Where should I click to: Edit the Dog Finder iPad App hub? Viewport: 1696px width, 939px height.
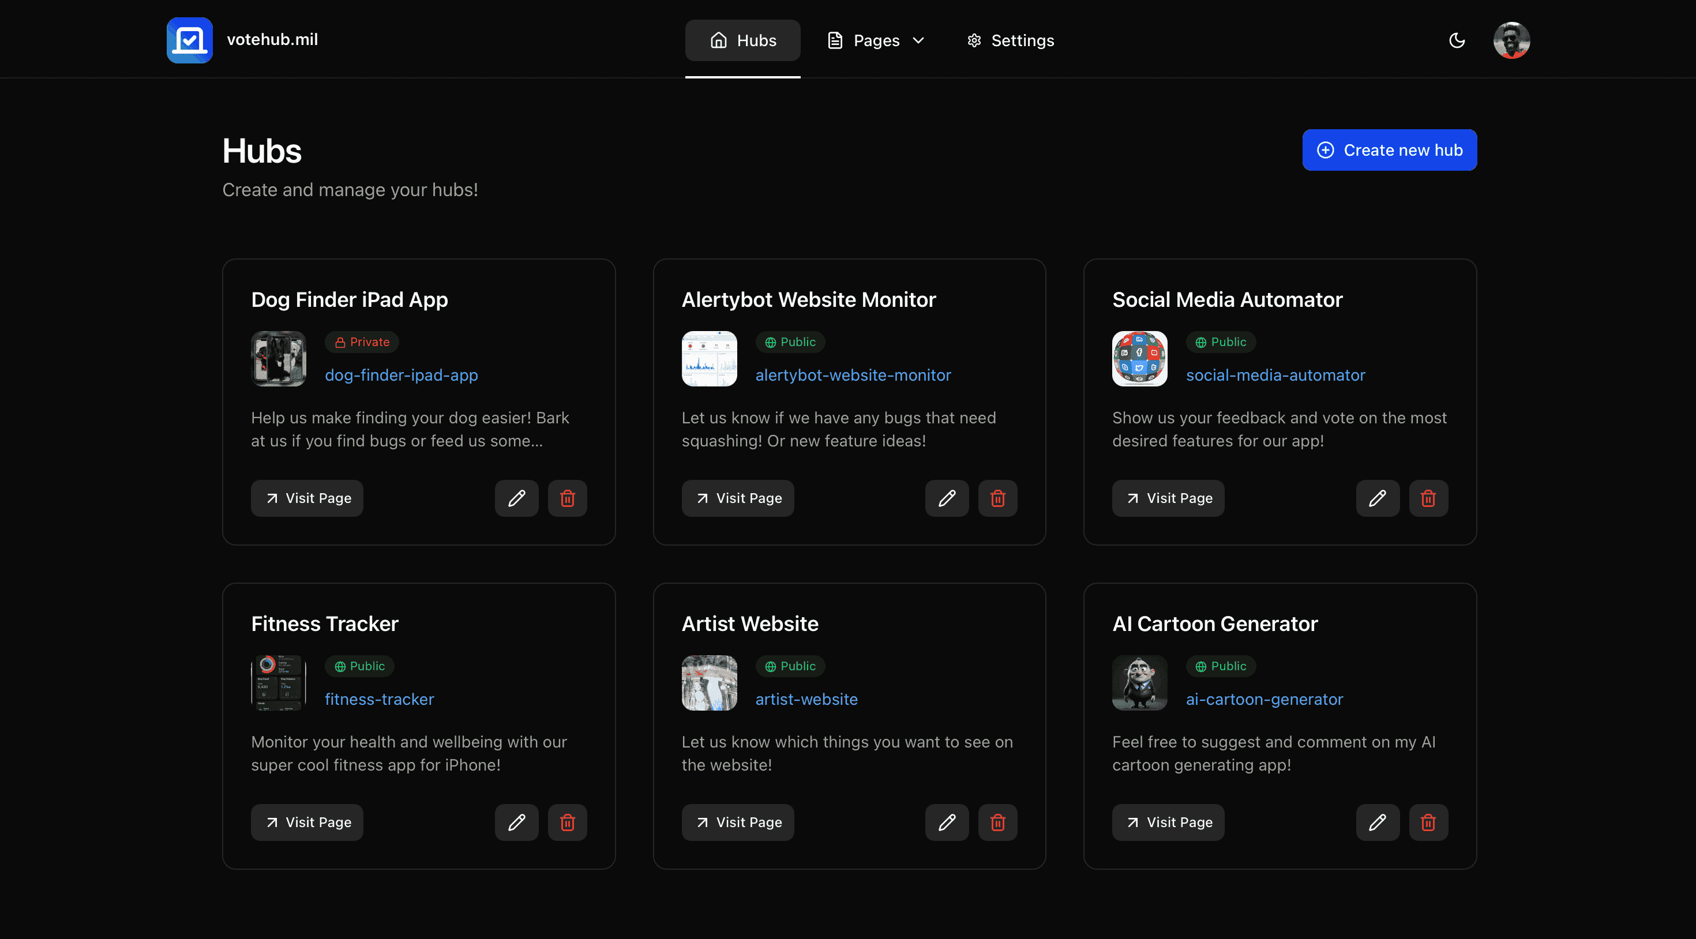(516, 498)
